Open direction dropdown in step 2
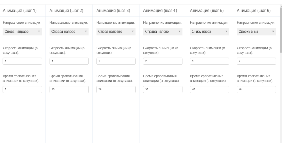 click(69, 32)
